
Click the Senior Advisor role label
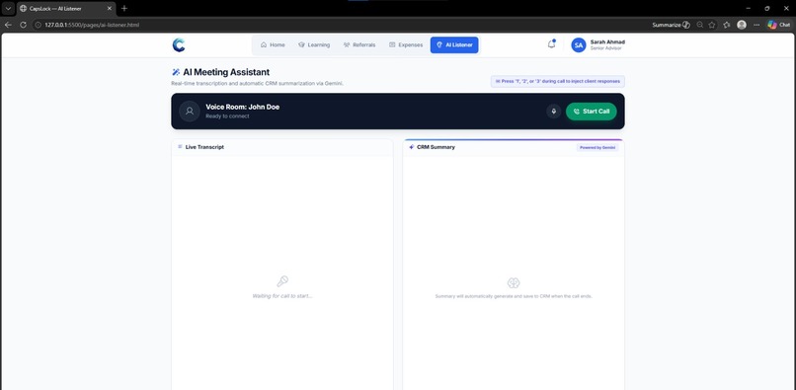604,48
